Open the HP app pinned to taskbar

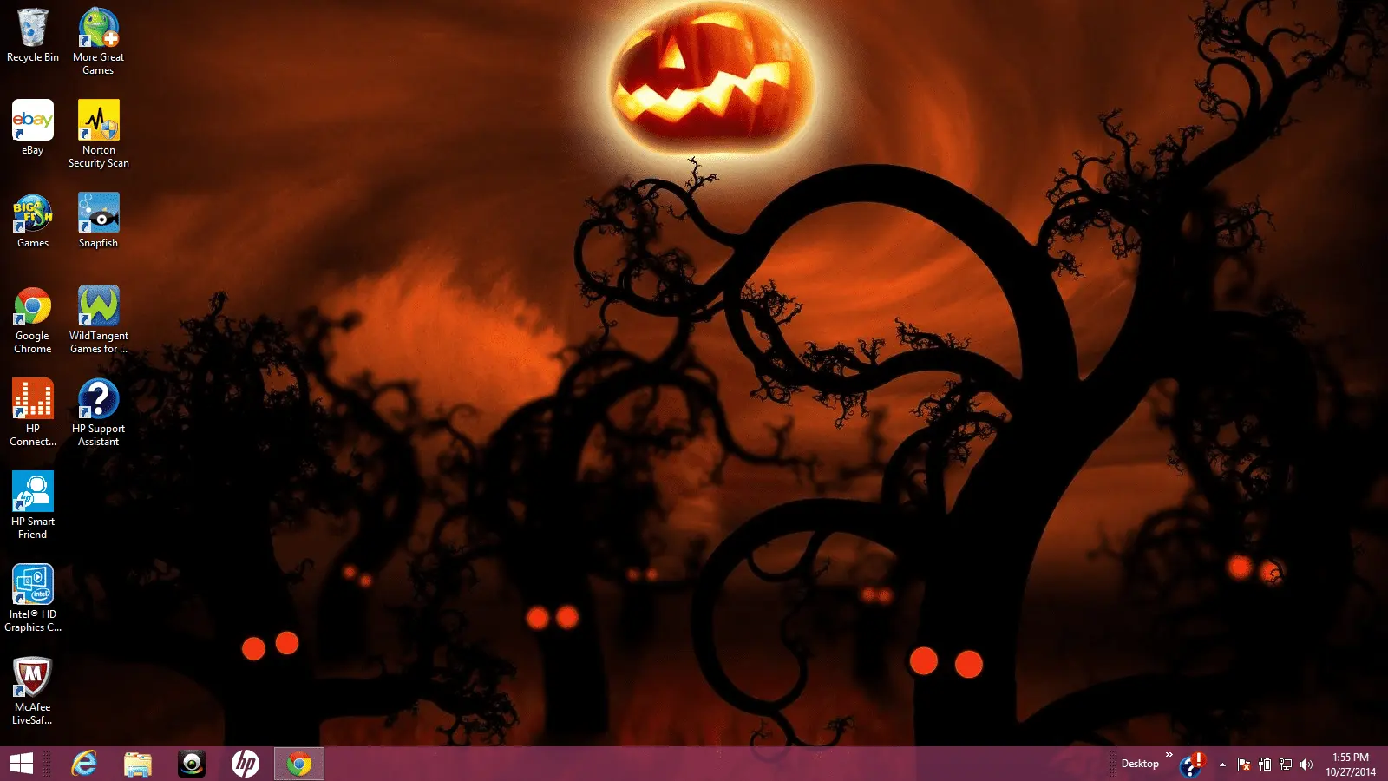[246, 764]
